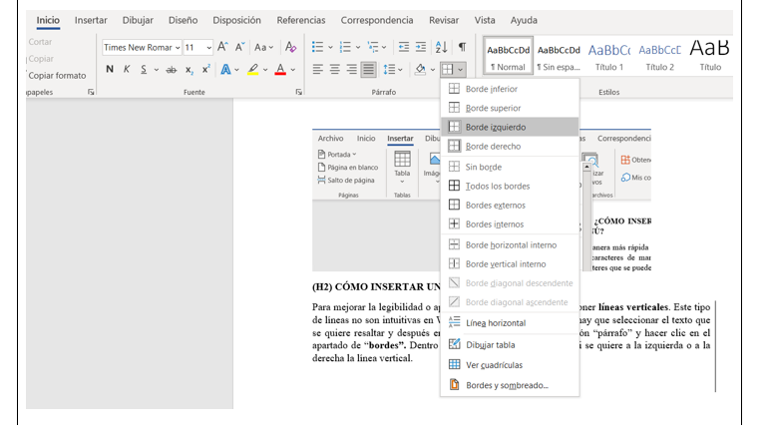
Task: Open the font name dropdown
Action: pyautogui.click(x=179, y=47)
